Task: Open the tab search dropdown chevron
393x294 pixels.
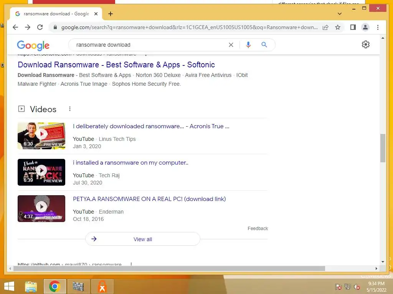Action: (x=340, y=14)
